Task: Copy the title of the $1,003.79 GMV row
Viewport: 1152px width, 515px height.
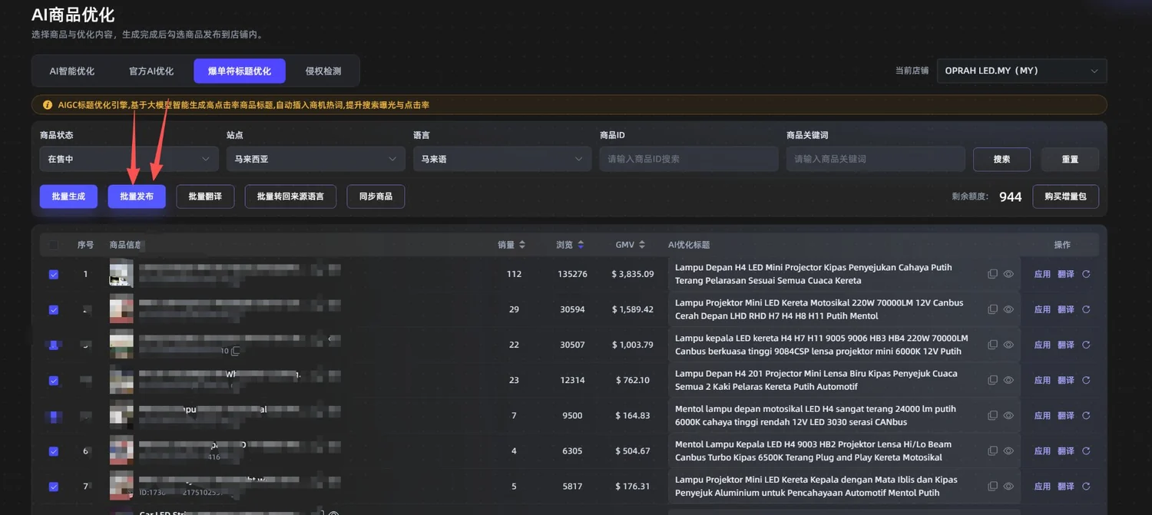Action: (992, 345)
